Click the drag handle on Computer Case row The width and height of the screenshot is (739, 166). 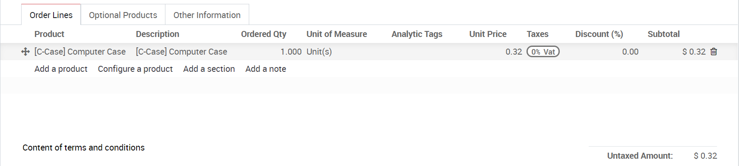[x=25, y=52]
